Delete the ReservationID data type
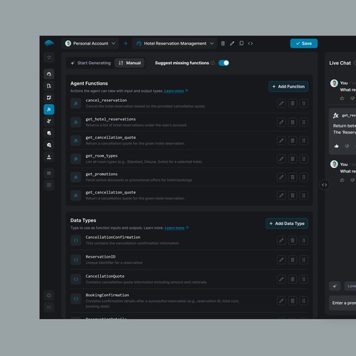 coord(293,260)
